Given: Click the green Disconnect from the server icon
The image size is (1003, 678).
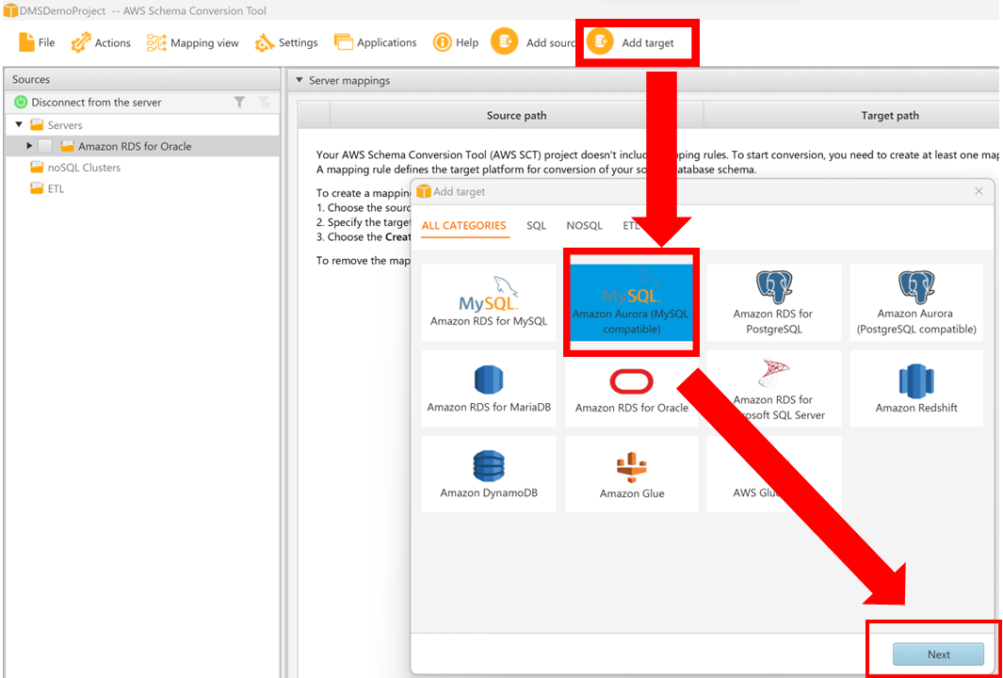Looking at the screenshot, I should point(21,103).
